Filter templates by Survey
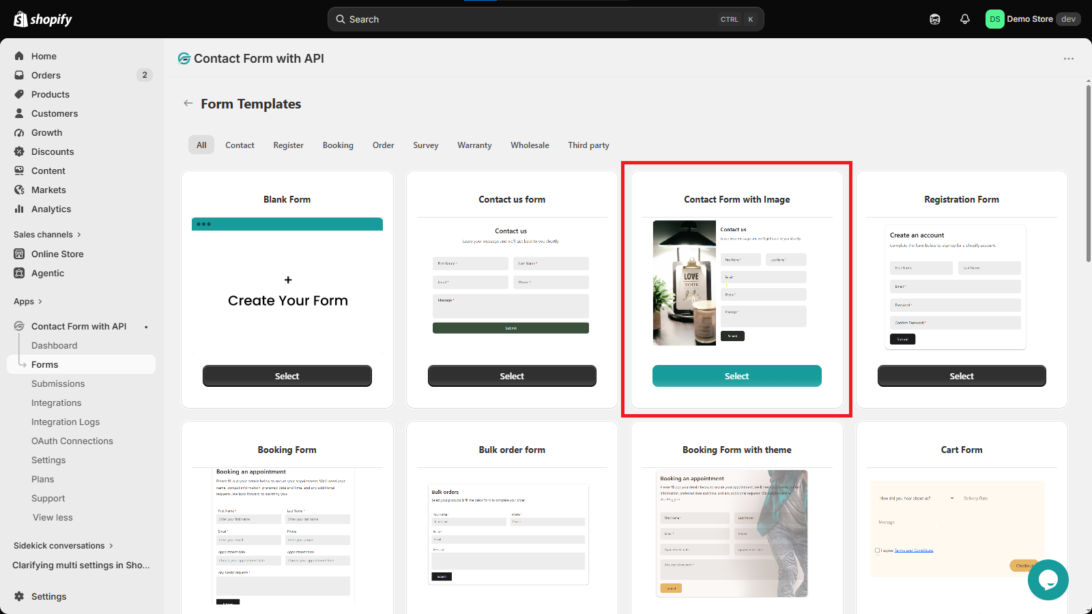 [x=426, y=145]
